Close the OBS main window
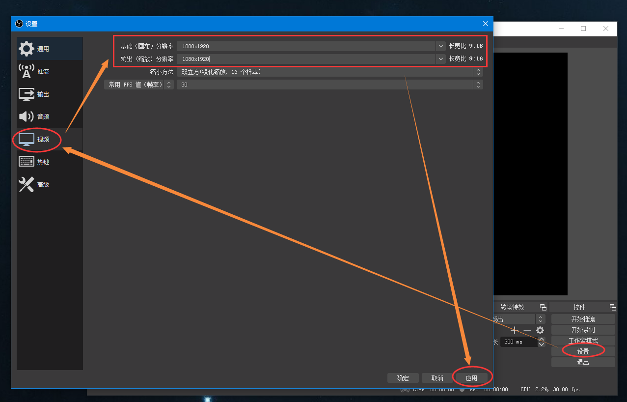Image resolution: width=627 pixels, height=402 pixels. coord(606,29)
